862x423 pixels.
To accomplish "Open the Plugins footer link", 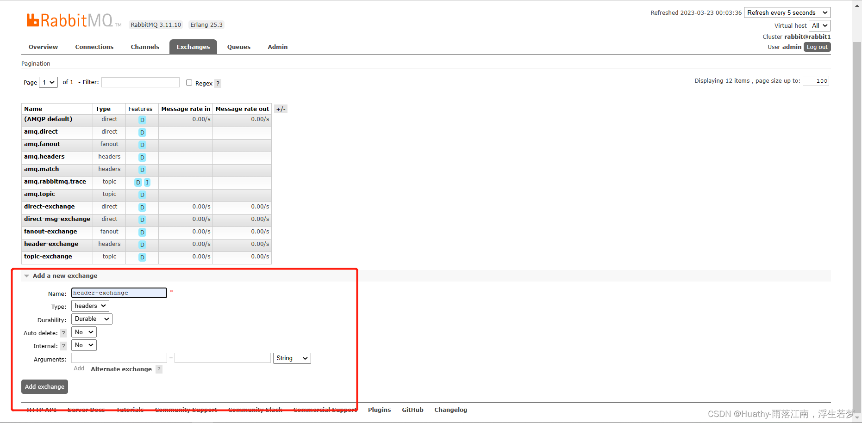I will click(x=380, y=410).
